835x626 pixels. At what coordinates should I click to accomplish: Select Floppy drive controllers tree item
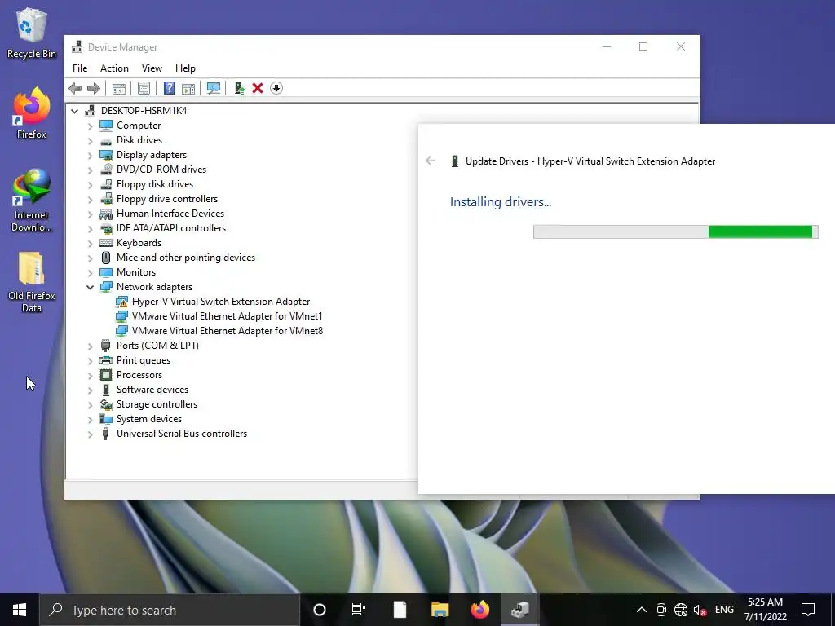167,199
